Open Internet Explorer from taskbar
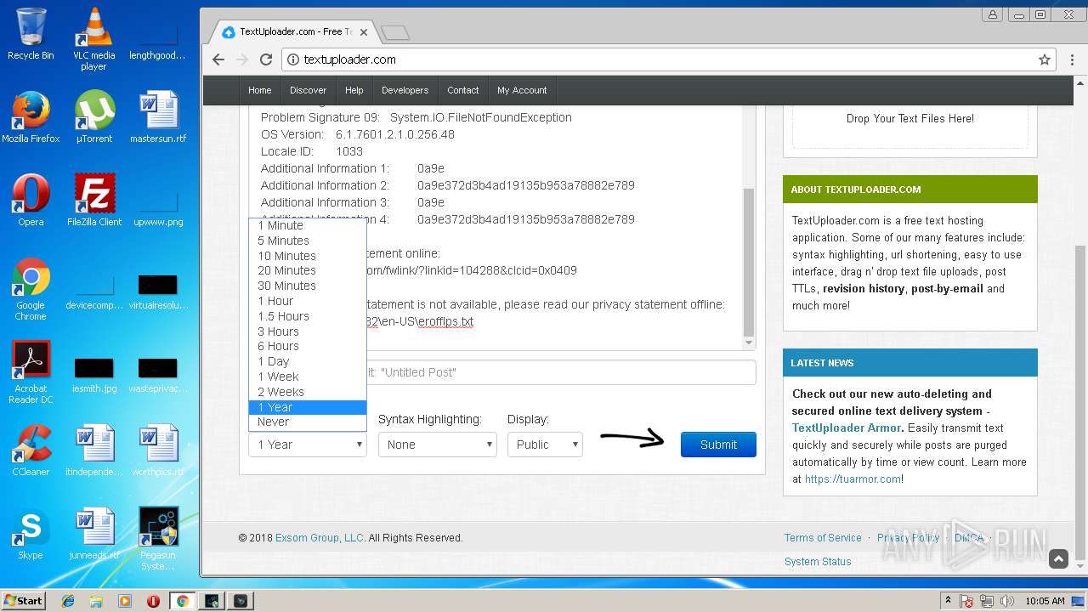 (x=68, y=601)
